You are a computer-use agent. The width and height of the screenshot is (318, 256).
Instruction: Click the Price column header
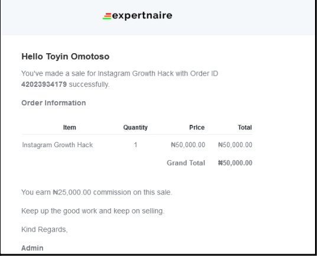[x=197, y=127]
